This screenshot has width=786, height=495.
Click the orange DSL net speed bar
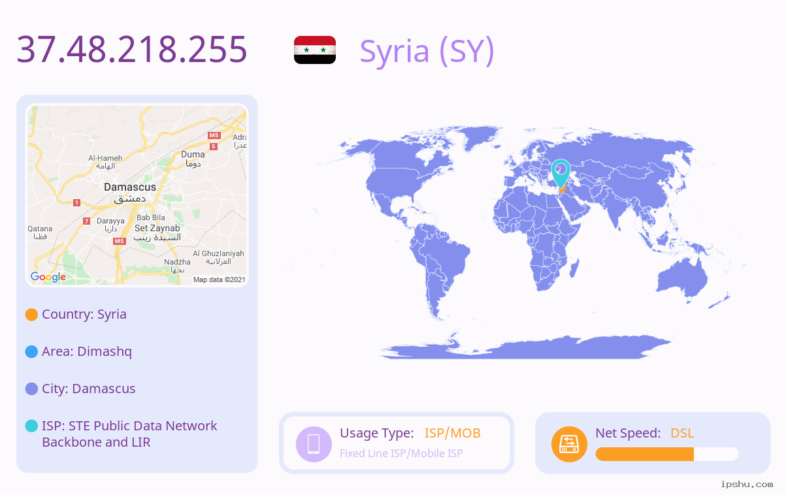pos(644,454)
